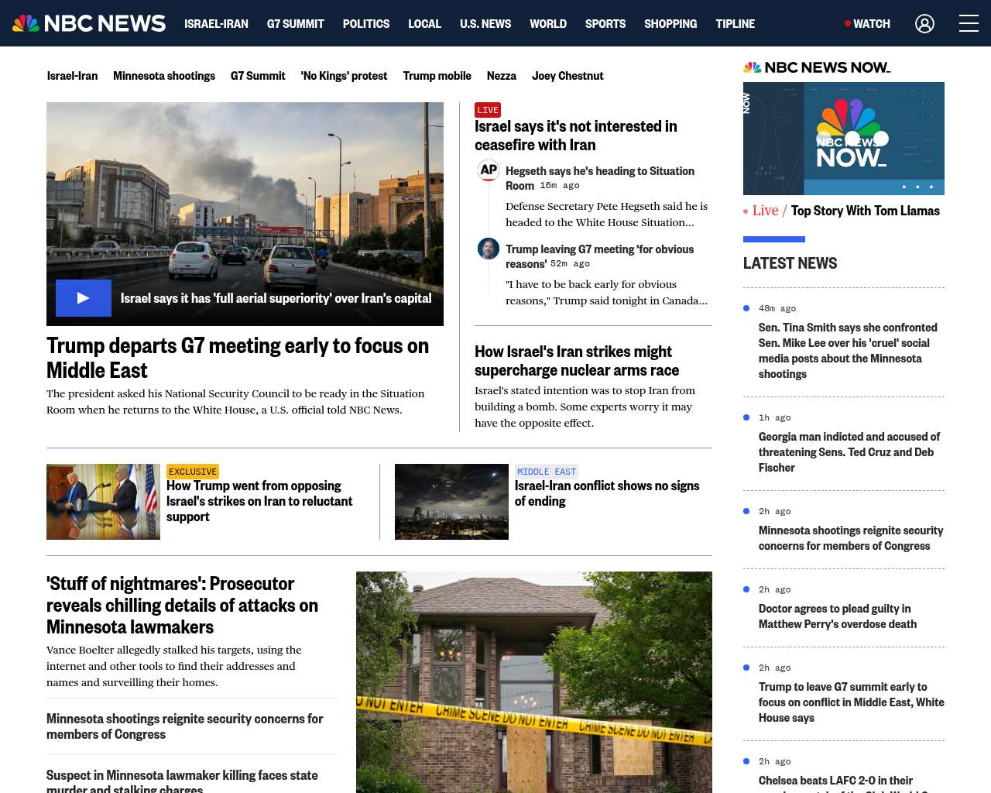Read How Israel's Iran strikes nuclear arms race
The width and height of the screenshot is (991, 793).
coord(577,361)
